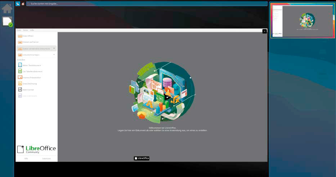
Task: Focus the 'Suche starten mit Eingabe' search field
Action: [x=147, y=4]
